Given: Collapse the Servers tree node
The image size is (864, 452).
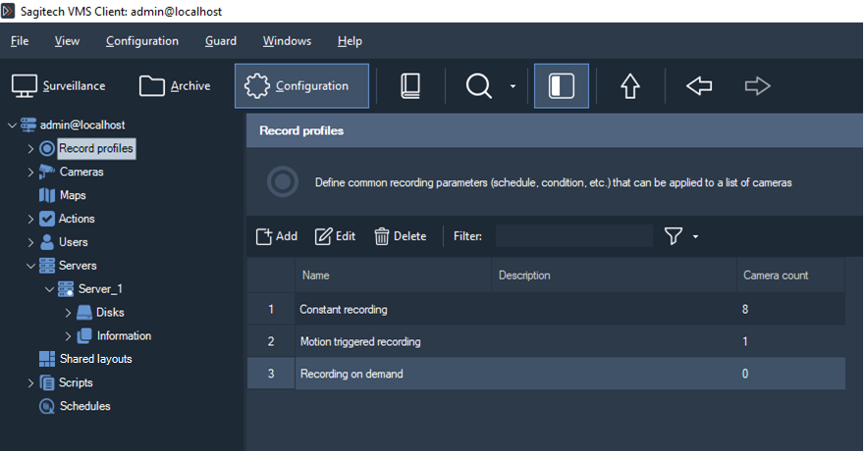Looking at the screenshot, I should click(30, 266).
